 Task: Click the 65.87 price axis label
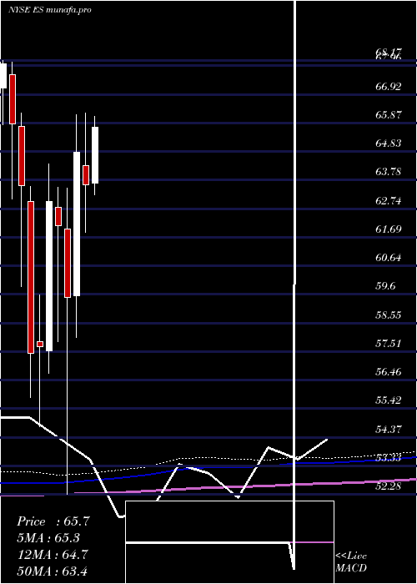pyautogui.click(x=389, y=115)
